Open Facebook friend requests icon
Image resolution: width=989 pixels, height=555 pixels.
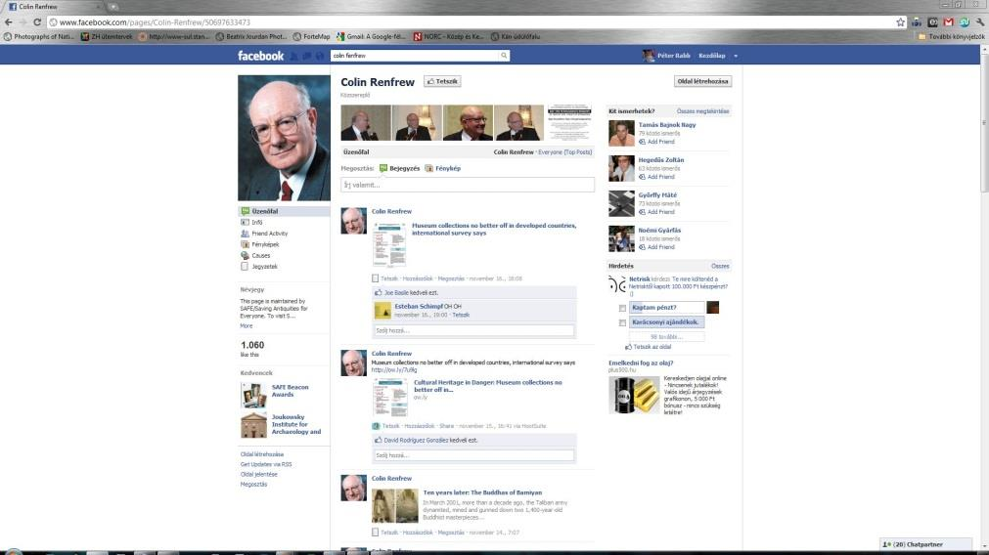coord(293,56)
